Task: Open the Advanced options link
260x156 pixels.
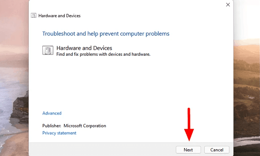Action: coord(52,113)
